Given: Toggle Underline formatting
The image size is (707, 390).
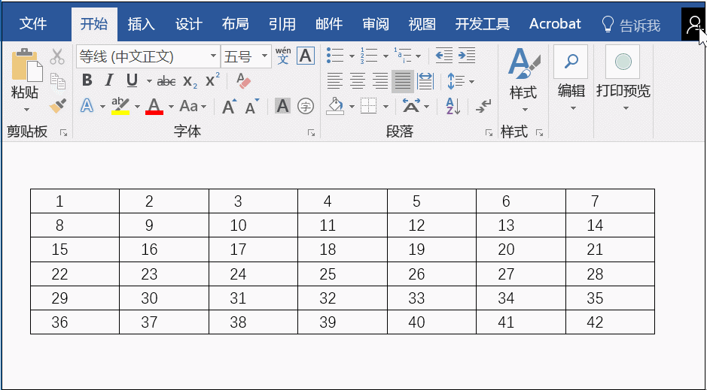Looking at the screenshot, I should tap(132, 81).
